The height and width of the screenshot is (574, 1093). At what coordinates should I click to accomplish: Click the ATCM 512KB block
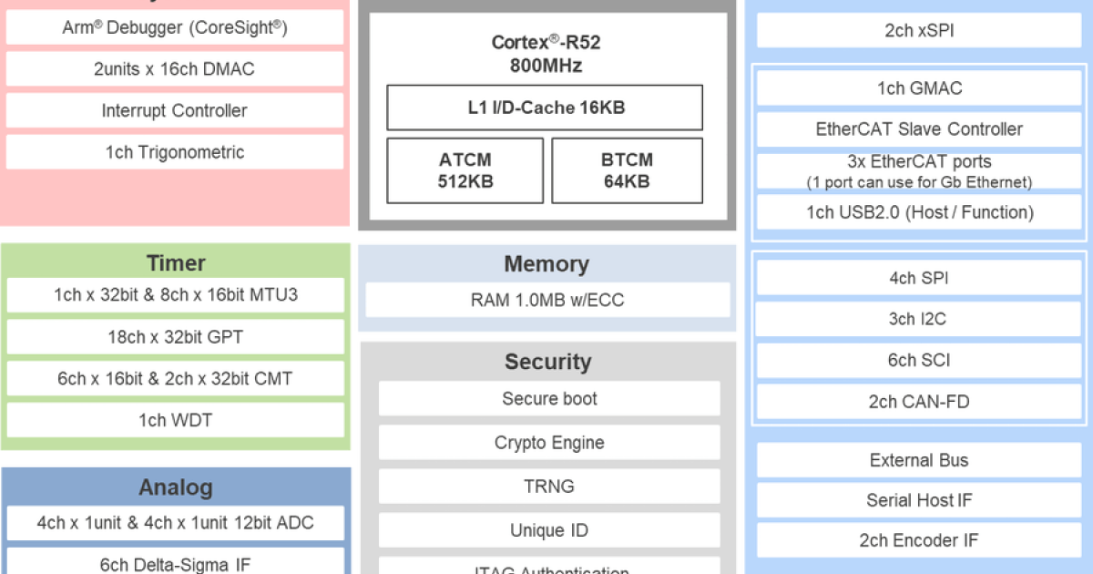[x=465, y=169]
